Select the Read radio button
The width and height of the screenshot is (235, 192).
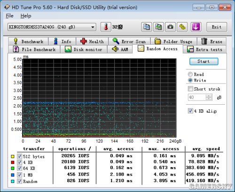tap(190, 74)
